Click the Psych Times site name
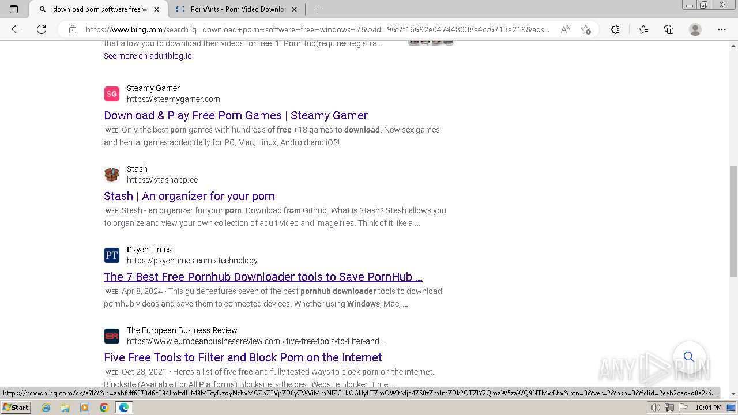The height and width of the screenshot is (415, 738). pos(149,250)
